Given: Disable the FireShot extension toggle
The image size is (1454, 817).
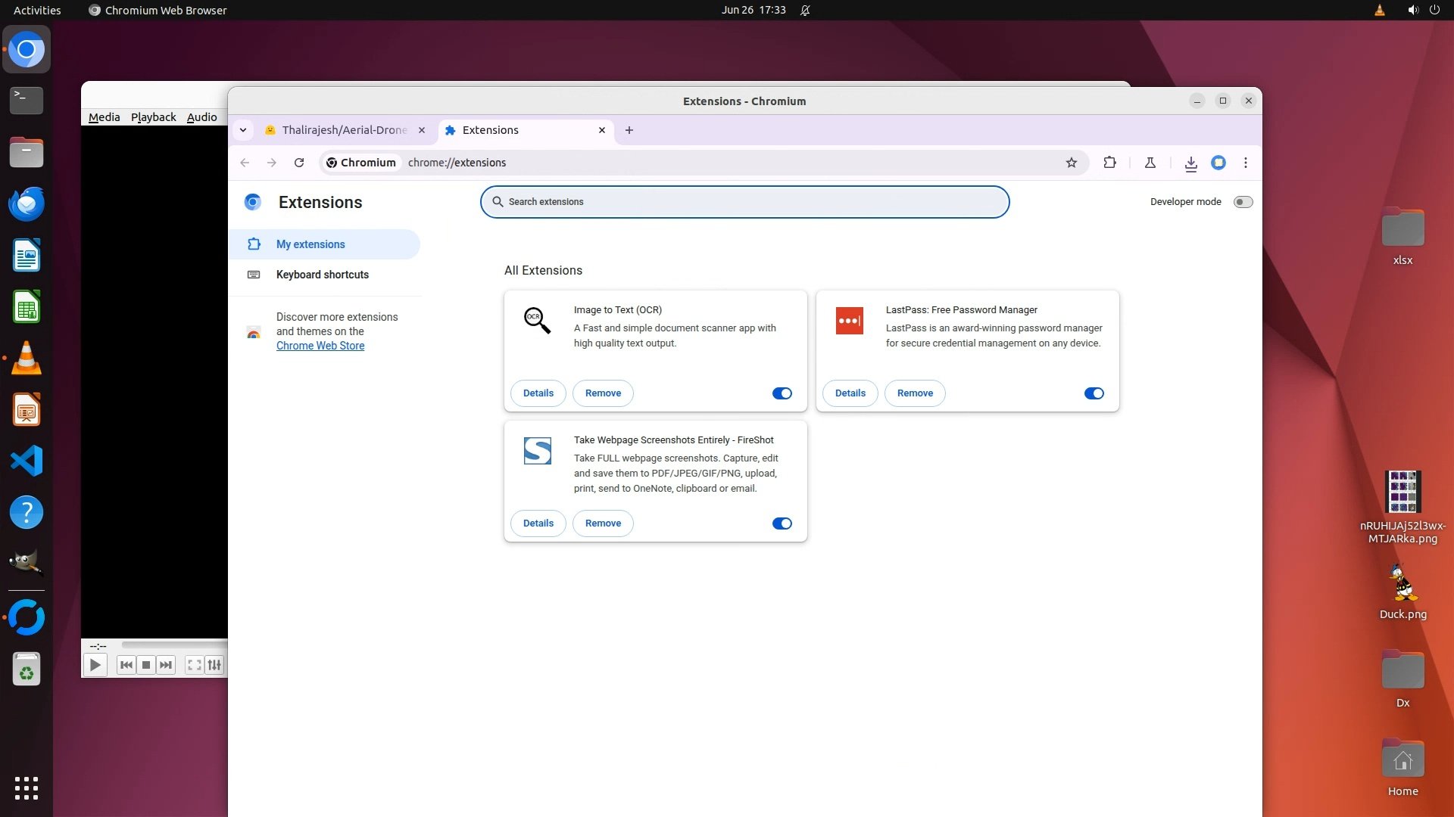Looking at the screenshot, I should [782, 523].
